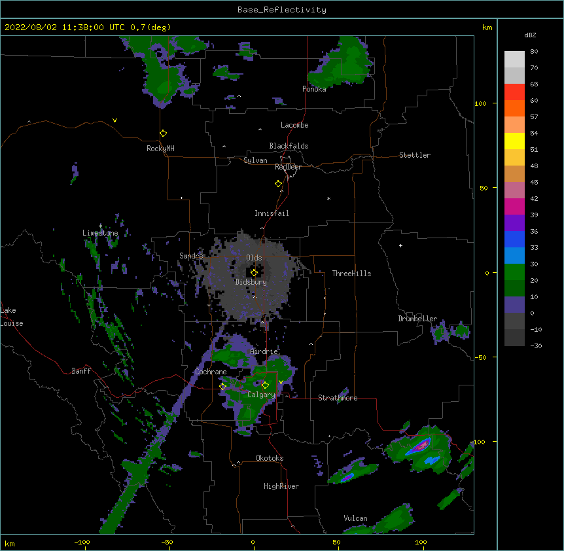Click the yellow marker near RockyMH
564x551 pixels.
click(163, 133)
